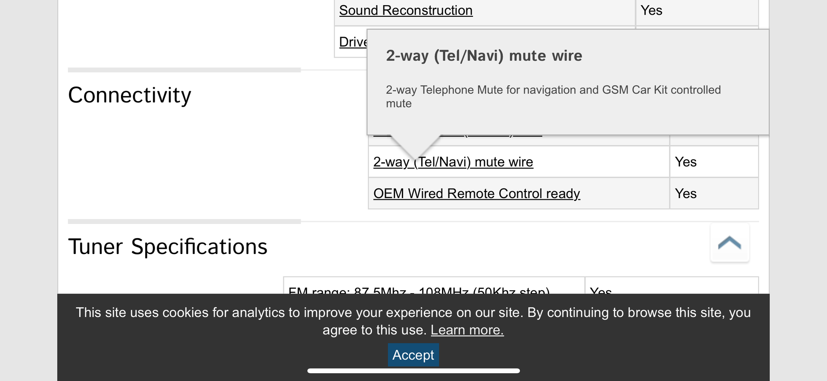Click the gray divider bar above Connectivity

click(184, 70)
